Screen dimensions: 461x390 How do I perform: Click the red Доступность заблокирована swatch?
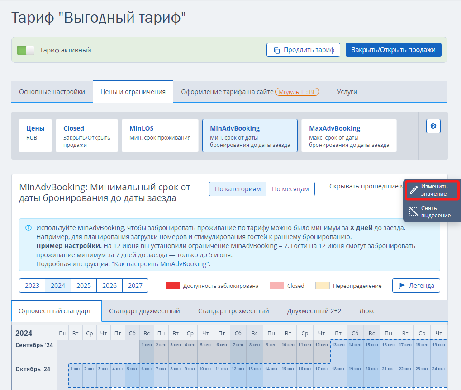click(x=173, y=286)
